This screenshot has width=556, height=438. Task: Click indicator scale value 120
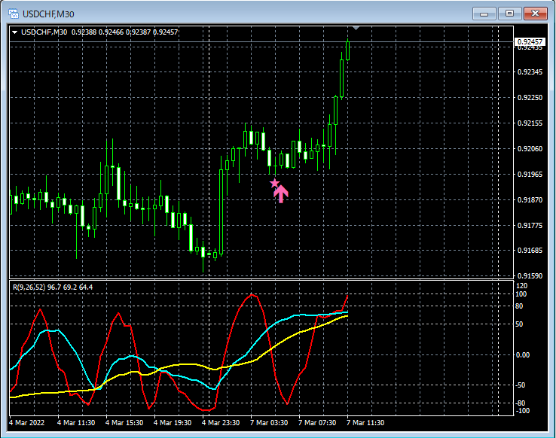point(522,286)
